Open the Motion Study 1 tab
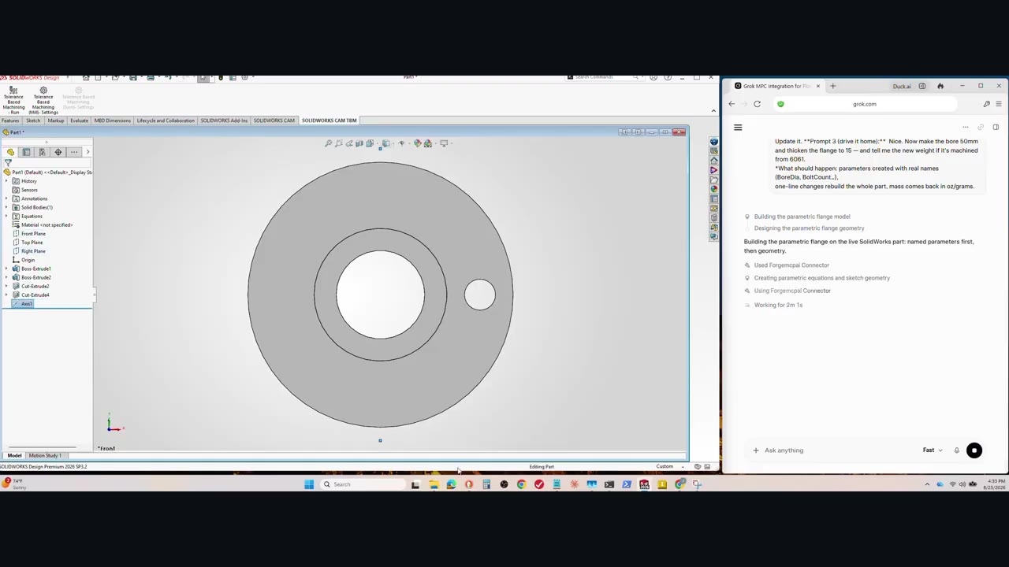The image size is (1009, 567). click(x=45, y=456)
